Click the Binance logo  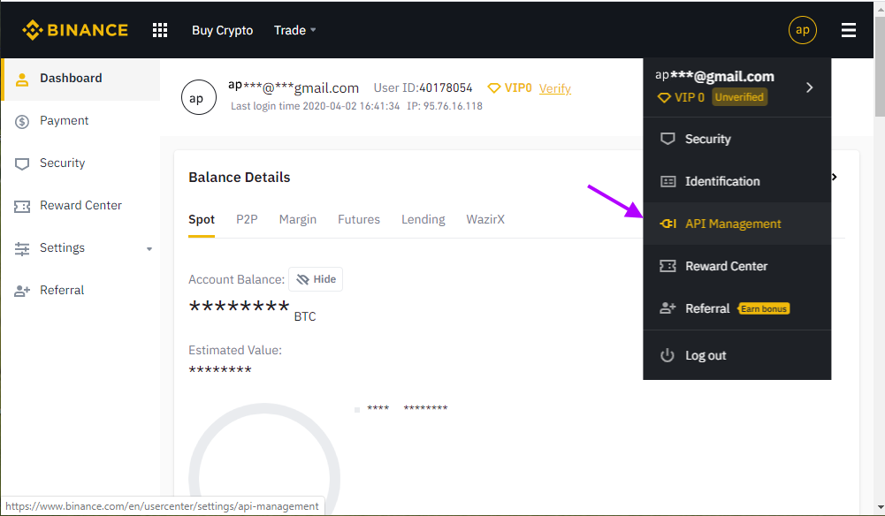point(75,30)
